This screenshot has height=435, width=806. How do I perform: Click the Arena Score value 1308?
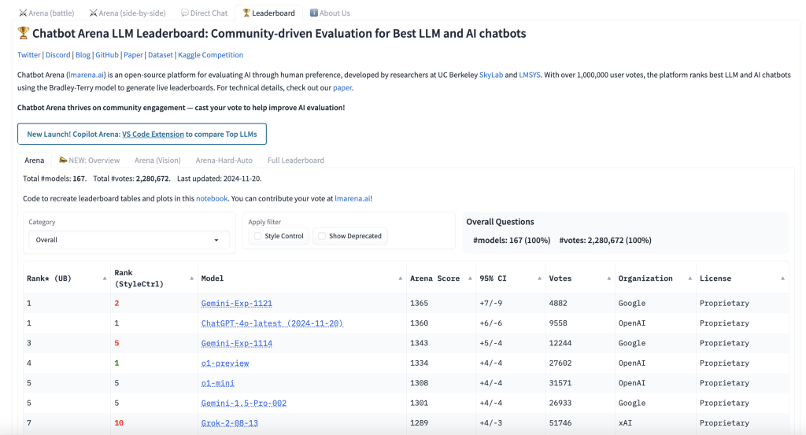(x=419, y=383)
